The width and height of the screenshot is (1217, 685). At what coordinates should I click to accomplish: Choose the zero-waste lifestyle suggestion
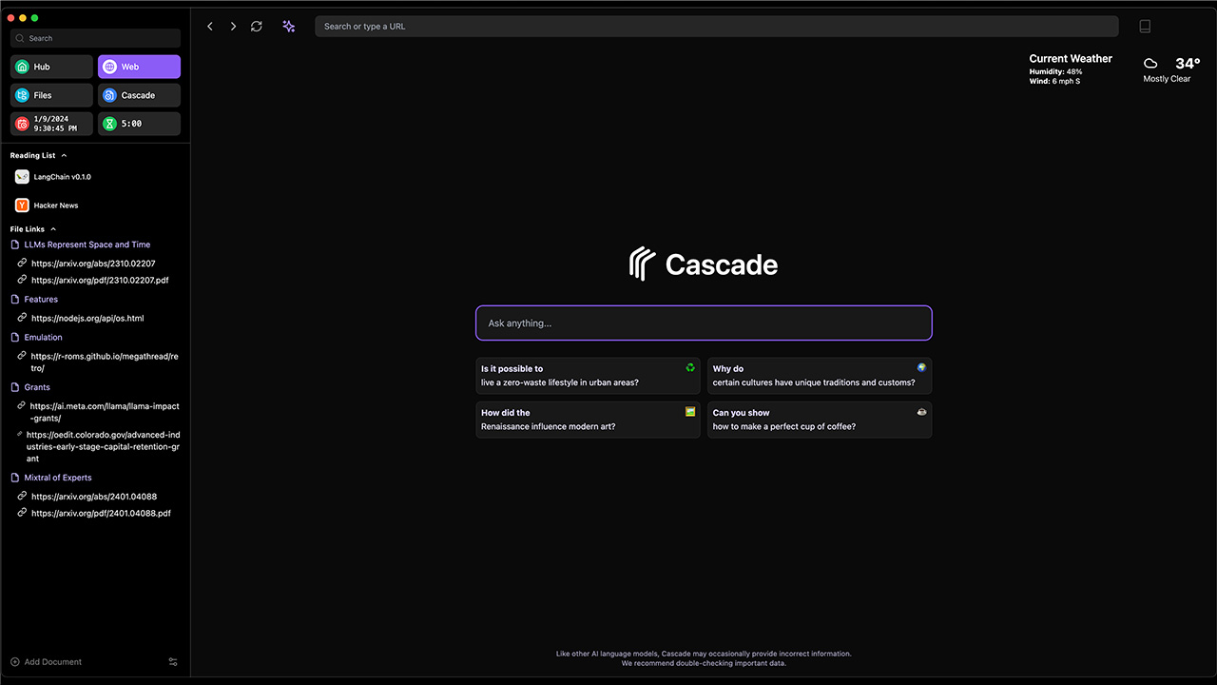pyautogui.click(x=588, y=375)
